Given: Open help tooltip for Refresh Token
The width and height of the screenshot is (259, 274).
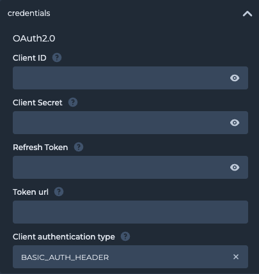Looking at the screenshot, I should click(x=79, y=147).
